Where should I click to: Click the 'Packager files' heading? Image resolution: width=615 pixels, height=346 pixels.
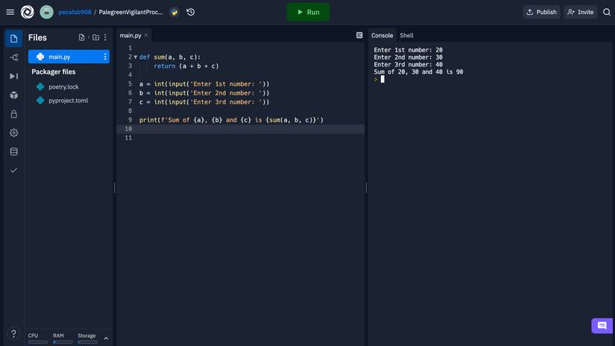click(x=54, y=72)
